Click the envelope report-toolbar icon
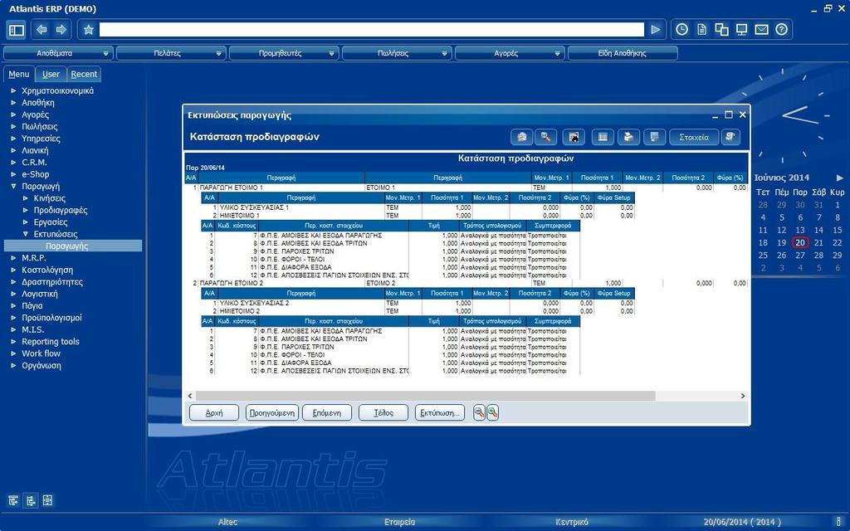 click(x=521, y=137)
